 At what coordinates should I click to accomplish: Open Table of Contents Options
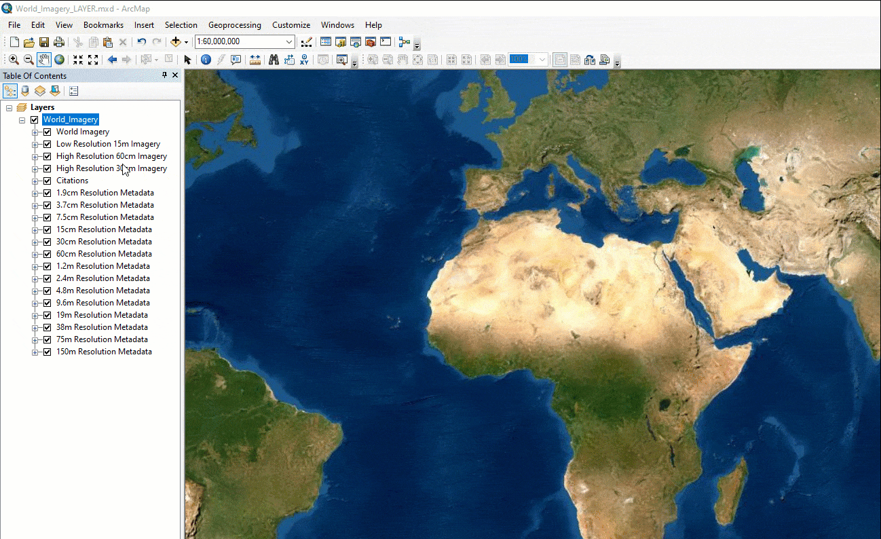[73, 90]
